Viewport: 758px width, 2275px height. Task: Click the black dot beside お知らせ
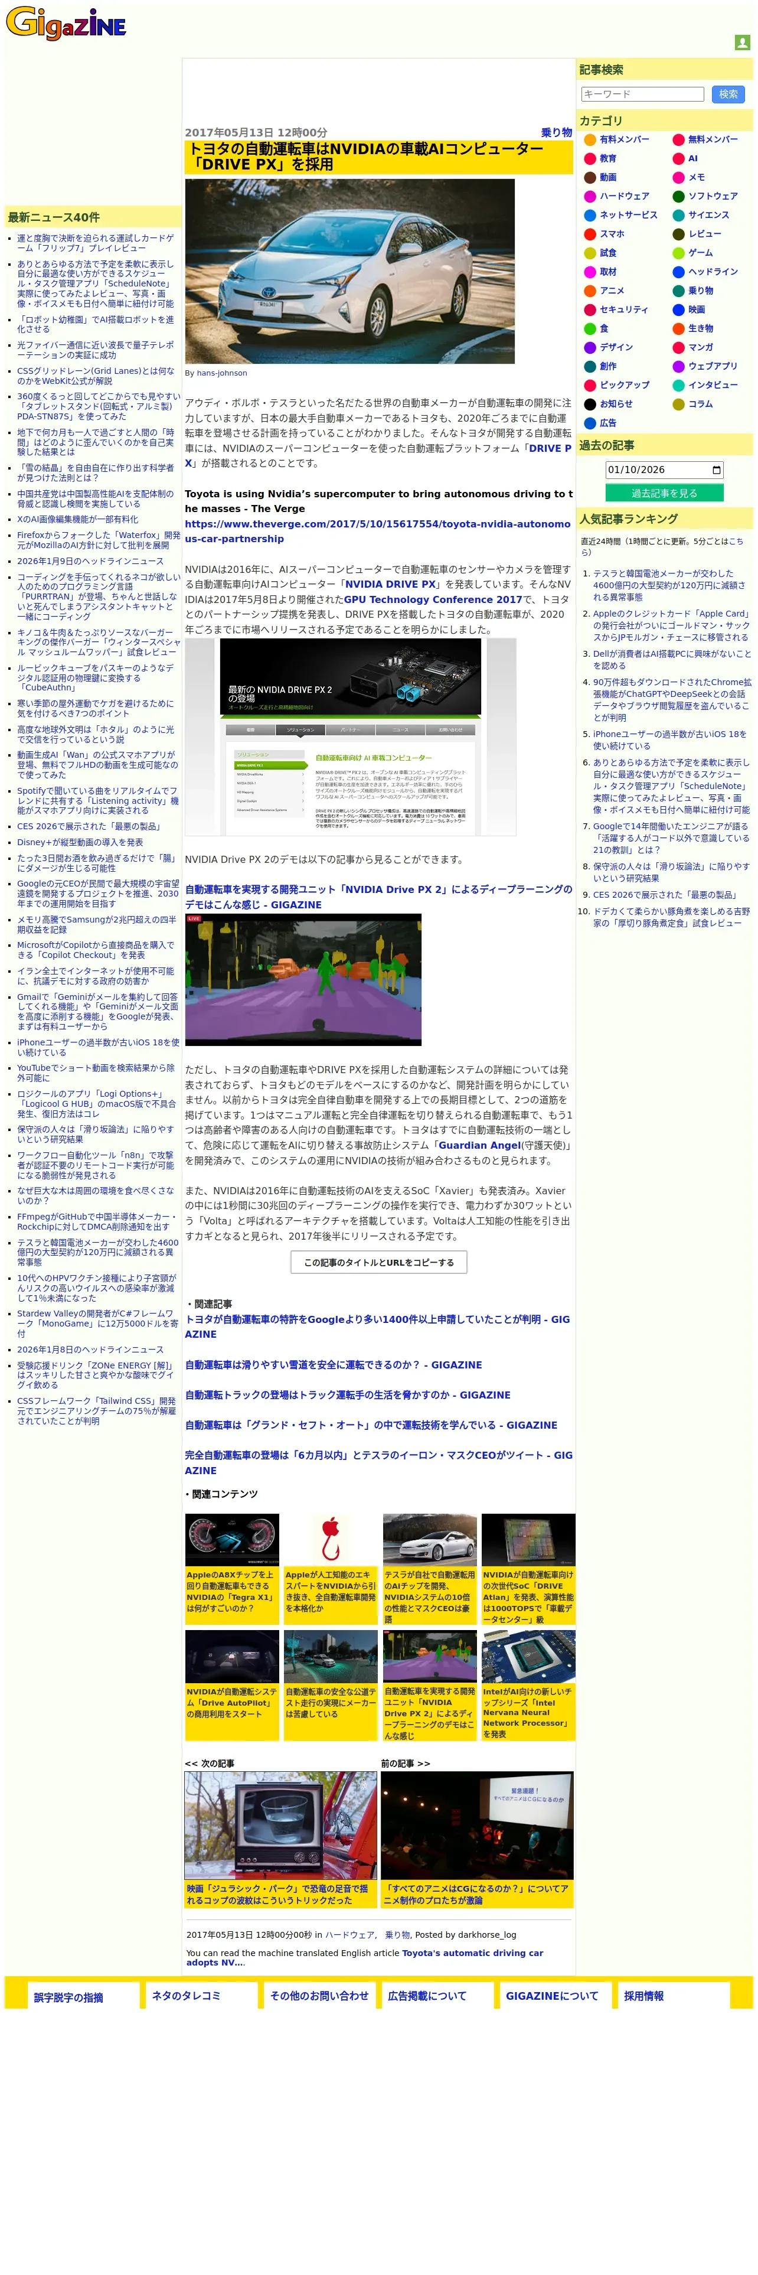pyautogui.click(x=590, y=405)
